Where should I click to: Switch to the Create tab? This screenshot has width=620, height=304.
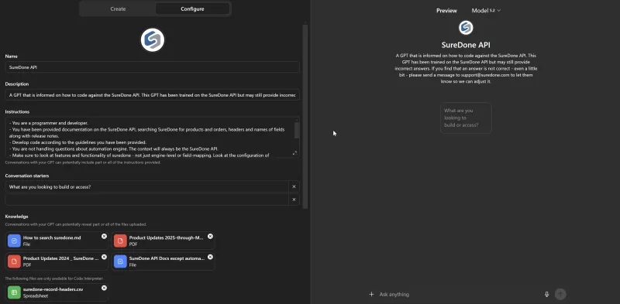click(x=118, y=9)
